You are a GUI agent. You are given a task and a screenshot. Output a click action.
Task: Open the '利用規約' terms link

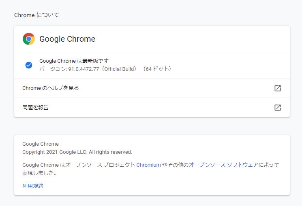(33, 186)
